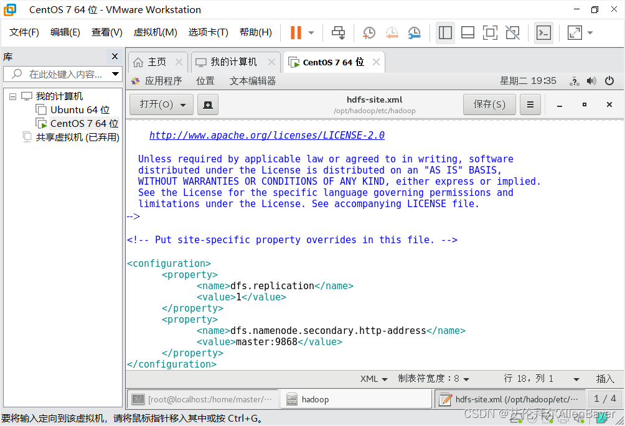Click the revert to snapshot icon
The image size is (625, 426).
pos(392,32)
